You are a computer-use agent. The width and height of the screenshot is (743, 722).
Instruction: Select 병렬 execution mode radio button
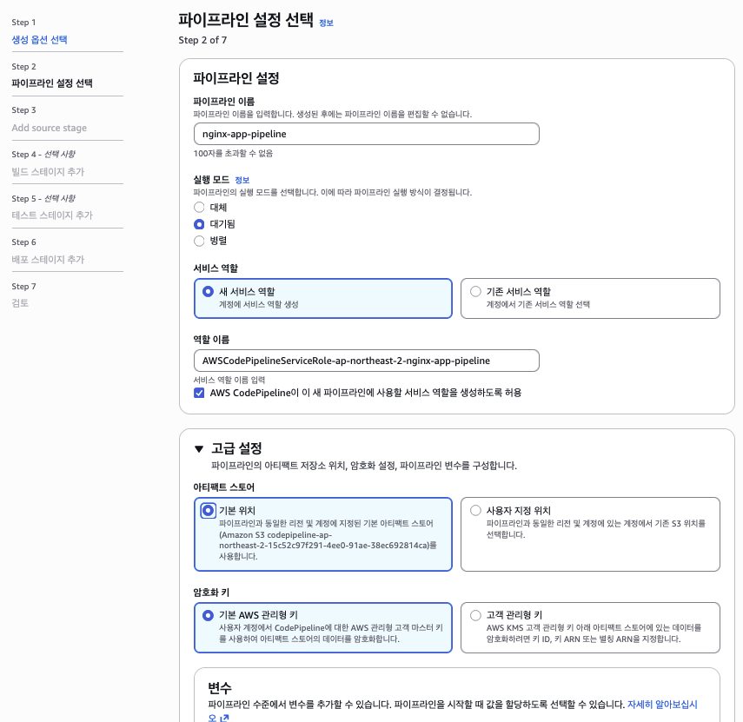click(x=199, y=241)
